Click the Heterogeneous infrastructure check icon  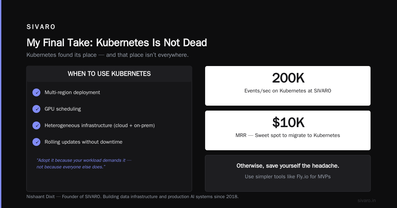tap(36, 125)
